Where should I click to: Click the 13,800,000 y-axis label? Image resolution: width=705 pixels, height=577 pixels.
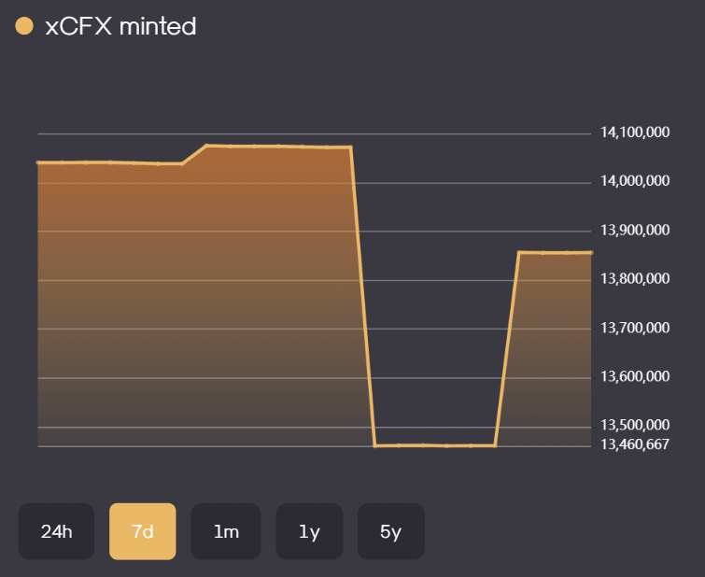635,279
